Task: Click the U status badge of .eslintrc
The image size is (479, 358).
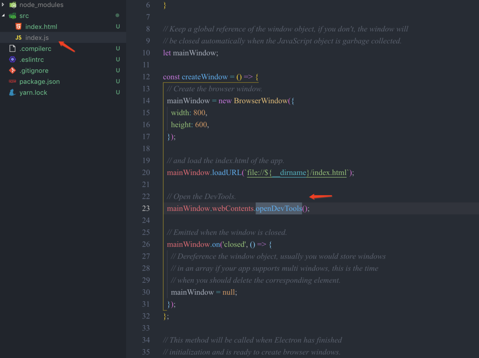Action: [x=118, y=60]
